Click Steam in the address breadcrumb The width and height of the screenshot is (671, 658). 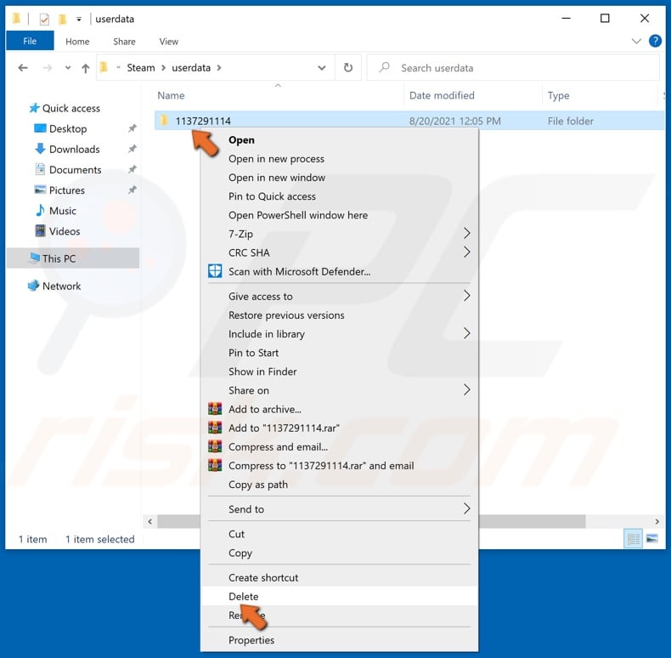point(141,68)
